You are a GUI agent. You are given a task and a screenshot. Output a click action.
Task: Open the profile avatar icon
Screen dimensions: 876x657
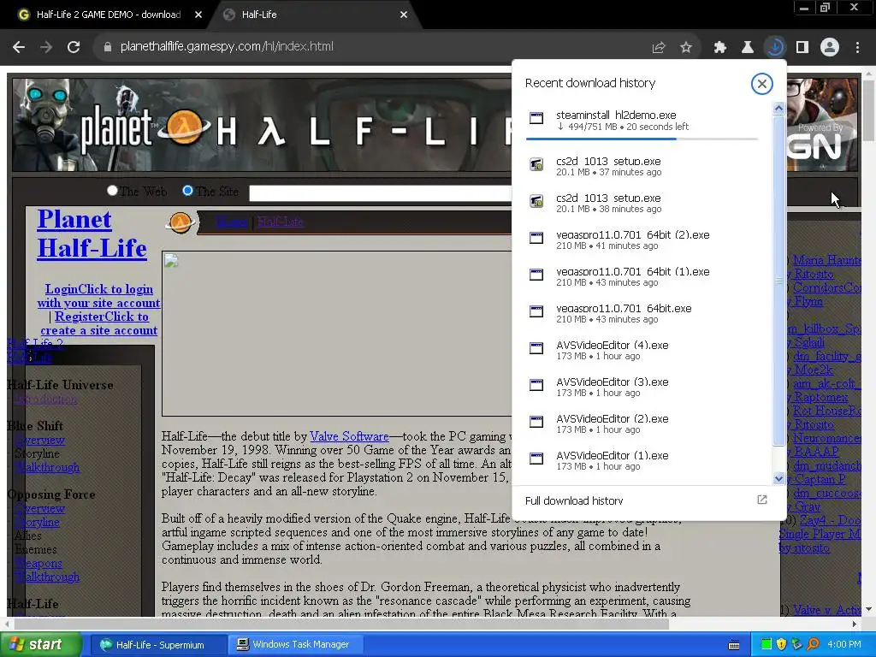coord(830,48)
